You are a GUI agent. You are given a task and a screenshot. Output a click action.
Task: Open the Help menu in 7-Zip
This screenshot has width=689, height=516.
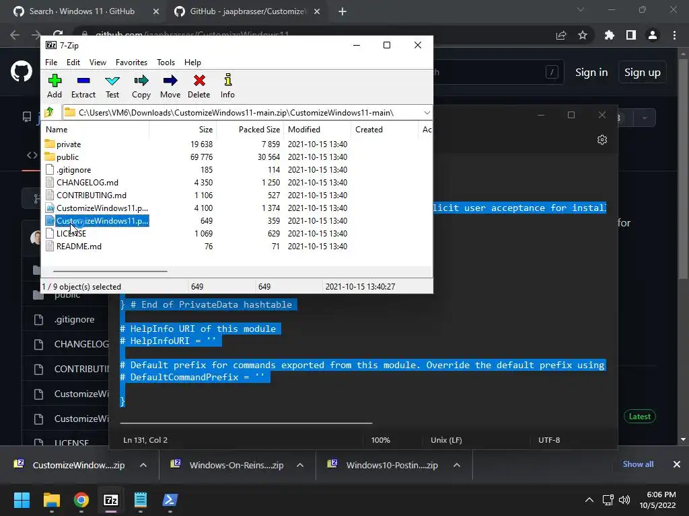point(192,62)
